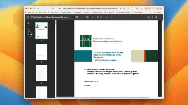Reload the browser page
The image size is (188, 105).
[x=53, y=8]
